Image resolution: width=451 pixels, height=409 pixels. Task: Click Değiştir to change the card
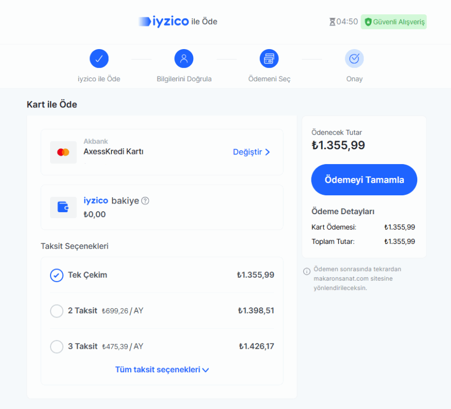pos(252,152)
